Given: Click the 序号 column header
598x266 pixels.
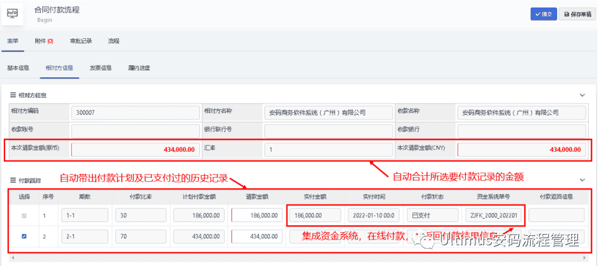Looking at the screenshot, I should pos(48,197).
